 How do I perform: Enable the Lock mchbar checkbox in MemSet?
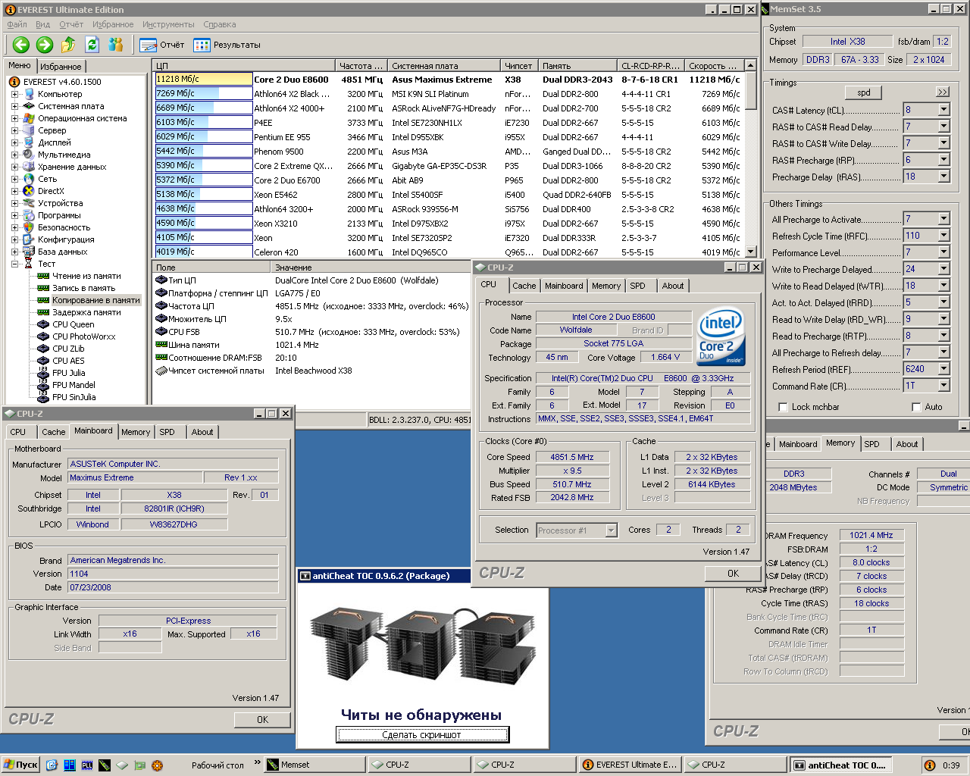pos(783,407)
